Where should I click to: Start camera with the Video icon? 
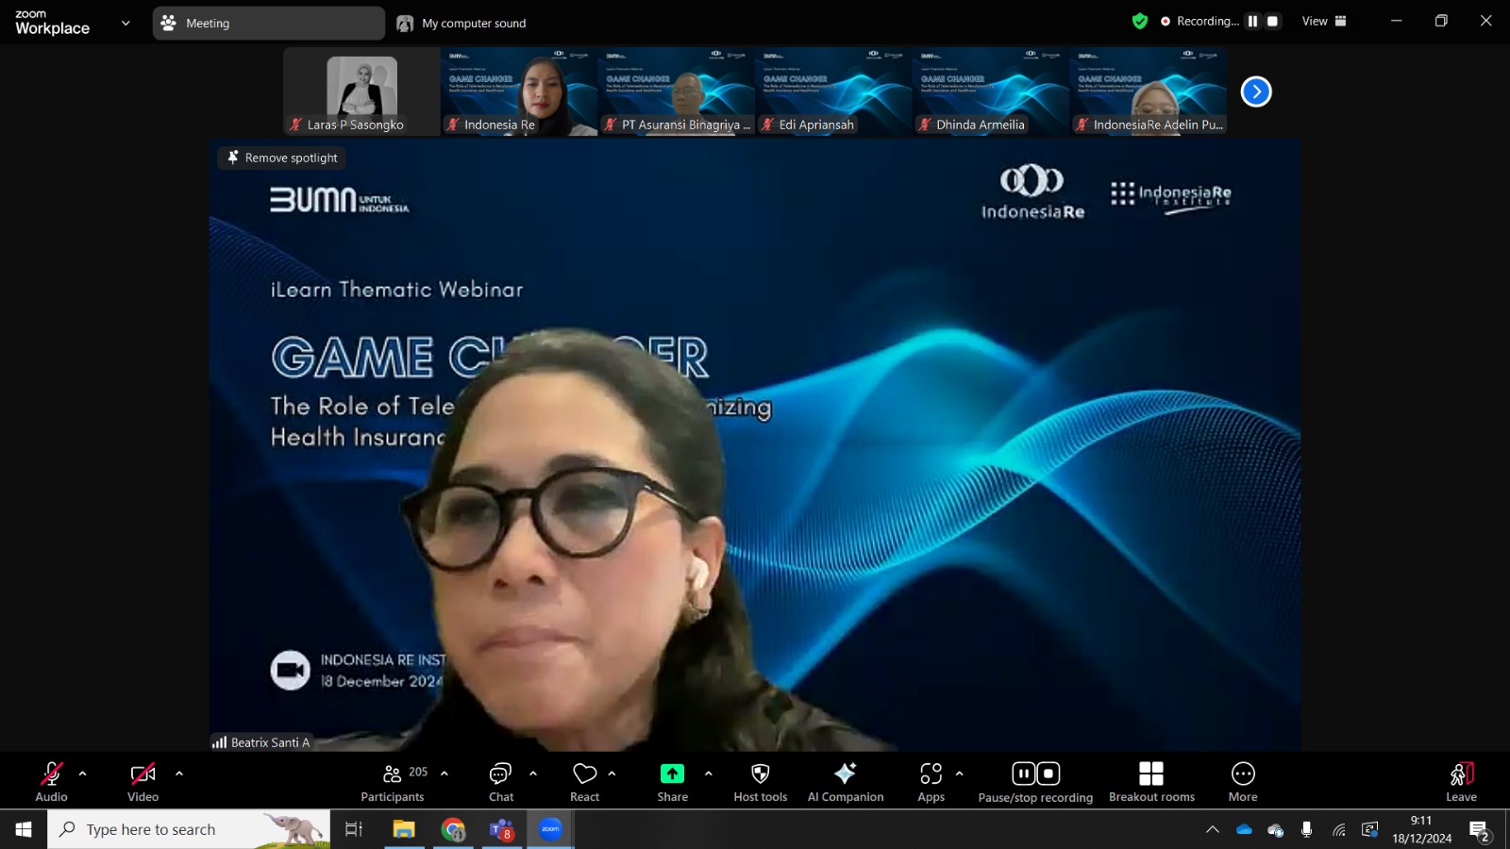tap(143, 774)
